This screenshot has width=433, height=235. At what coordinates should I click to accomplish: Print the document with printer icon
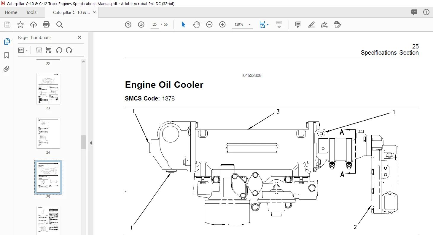click(x=46, y=25)
